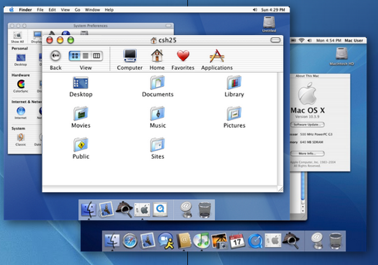Open the Window menu
378x265 pixels.
click(92, 10)
